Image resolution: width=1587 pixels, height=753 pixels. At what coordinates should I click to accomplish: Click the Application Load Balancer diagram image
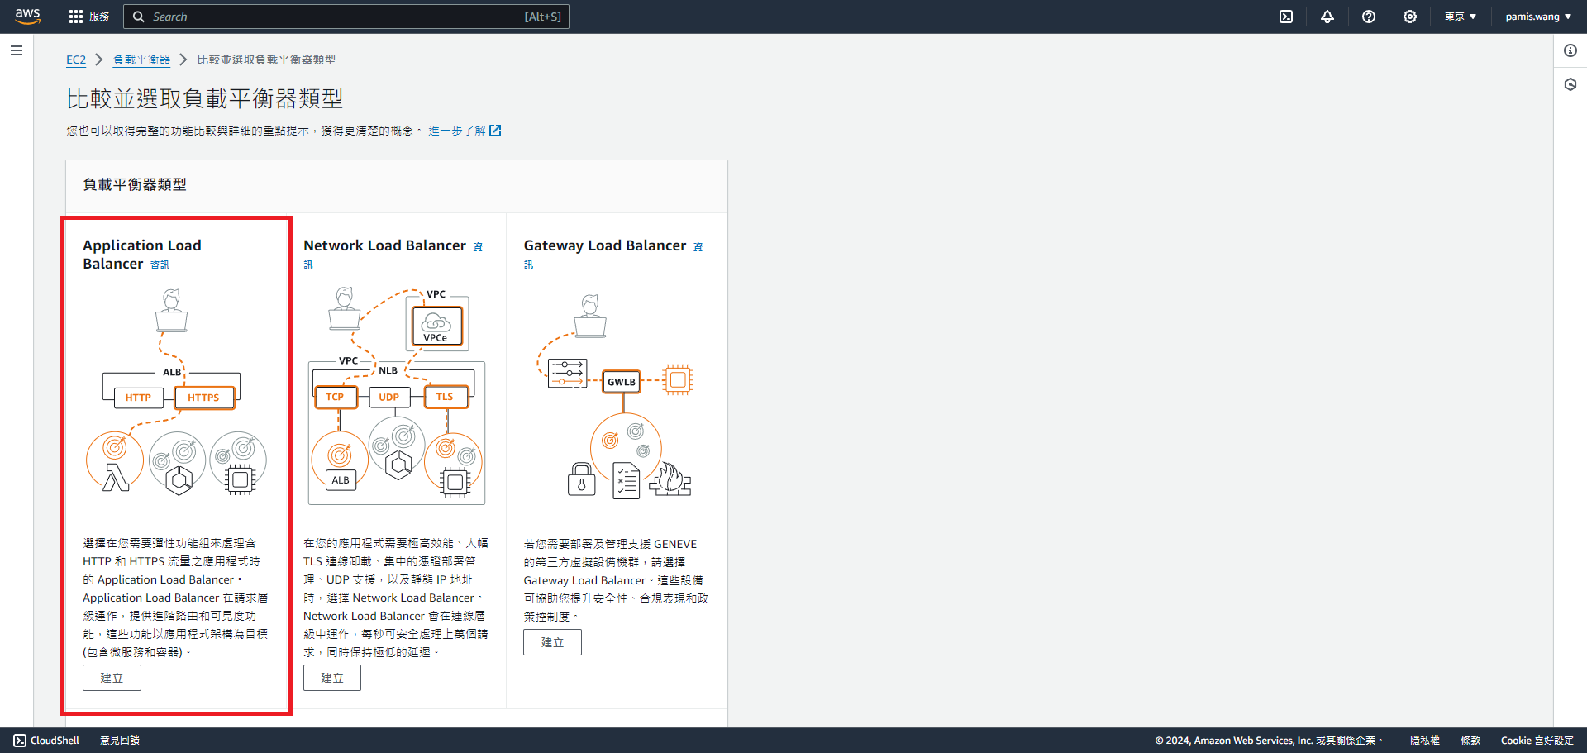click(x=176, y=392)
